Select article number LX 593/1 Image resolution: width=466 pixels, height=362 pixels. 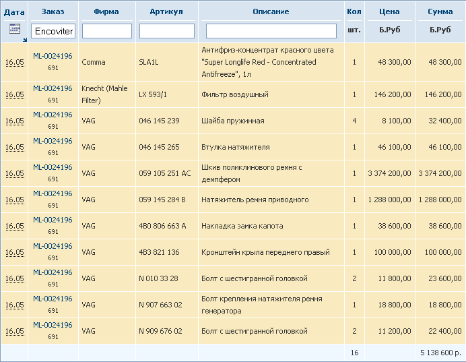153,94
